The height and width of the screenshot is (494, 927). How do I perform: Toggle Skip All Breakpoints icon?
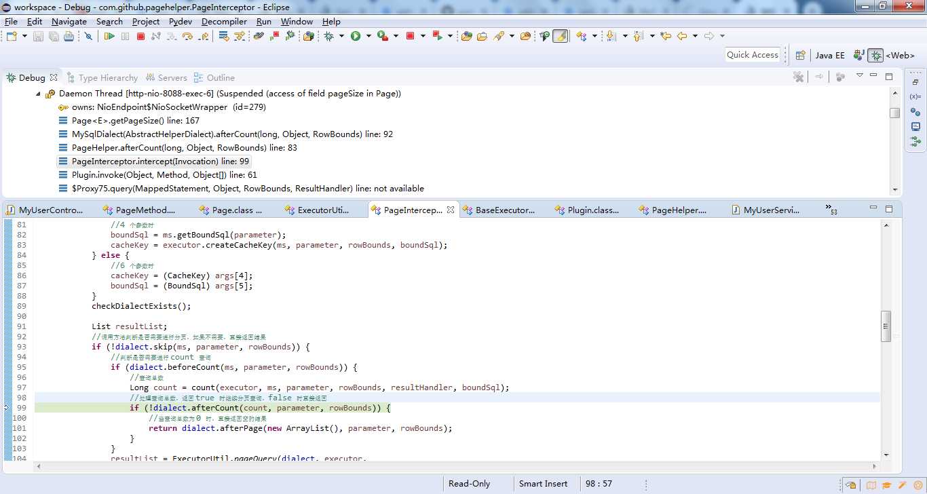(x=88, y=36)
